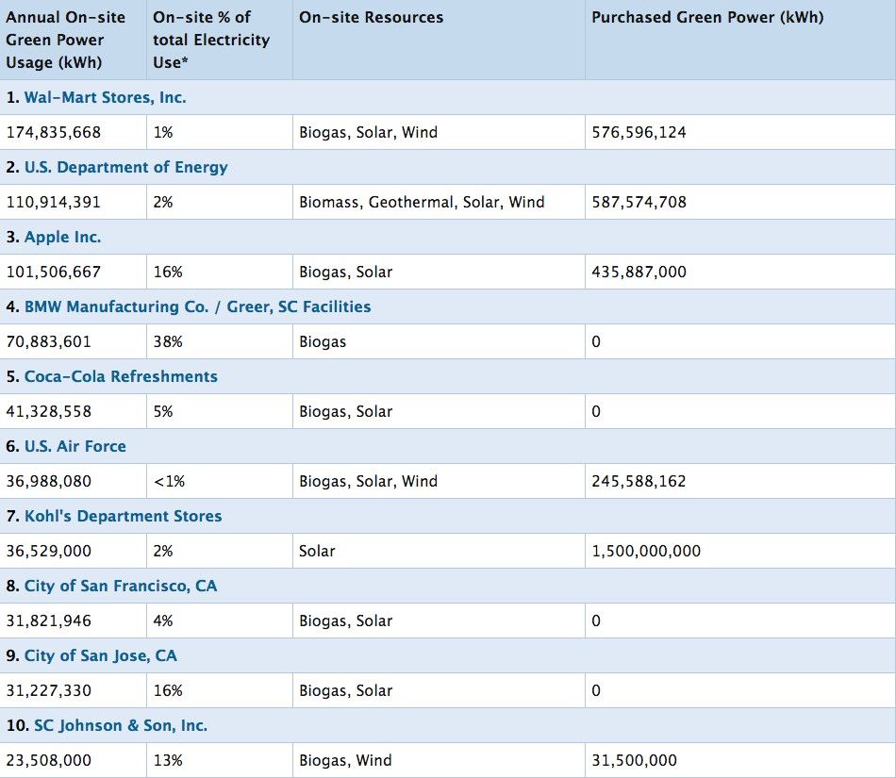Select 16% in the 101,506,667 row

[x=168, y=272]
